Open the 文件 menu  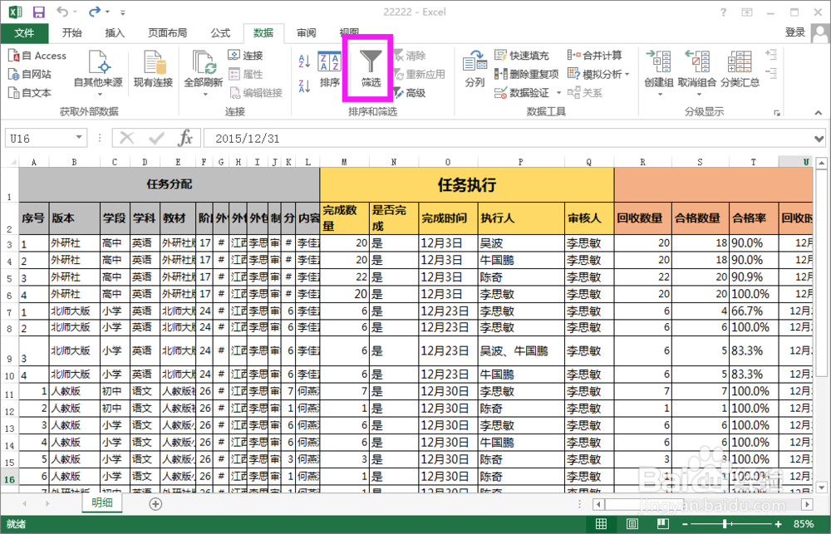25,33
